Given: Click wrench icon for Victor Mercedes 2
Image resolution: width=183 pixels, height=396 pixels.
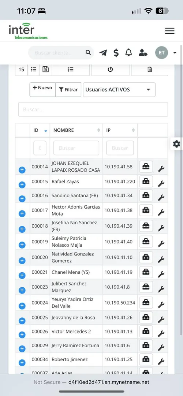Looking at the screenshot, I should click(161, 334).
